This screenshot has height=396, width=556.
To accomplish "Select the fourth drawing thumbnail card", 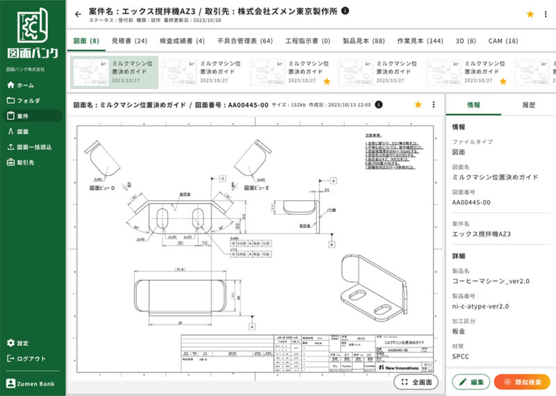I will [x=379, y=72].
